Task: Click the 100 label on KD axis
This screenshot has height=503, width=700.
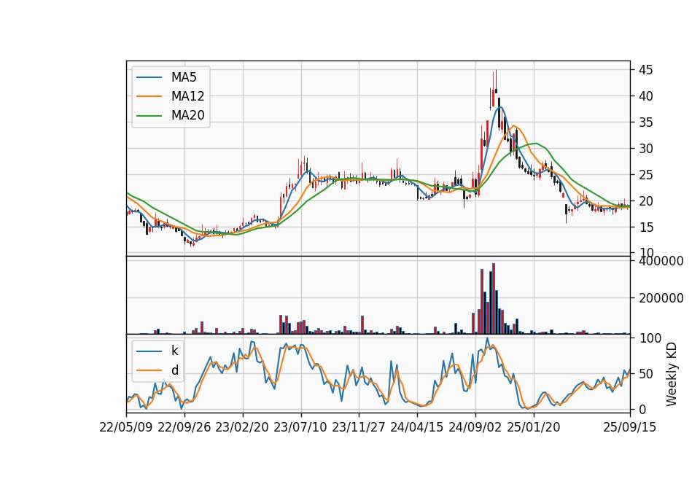Action: (650, 338)
